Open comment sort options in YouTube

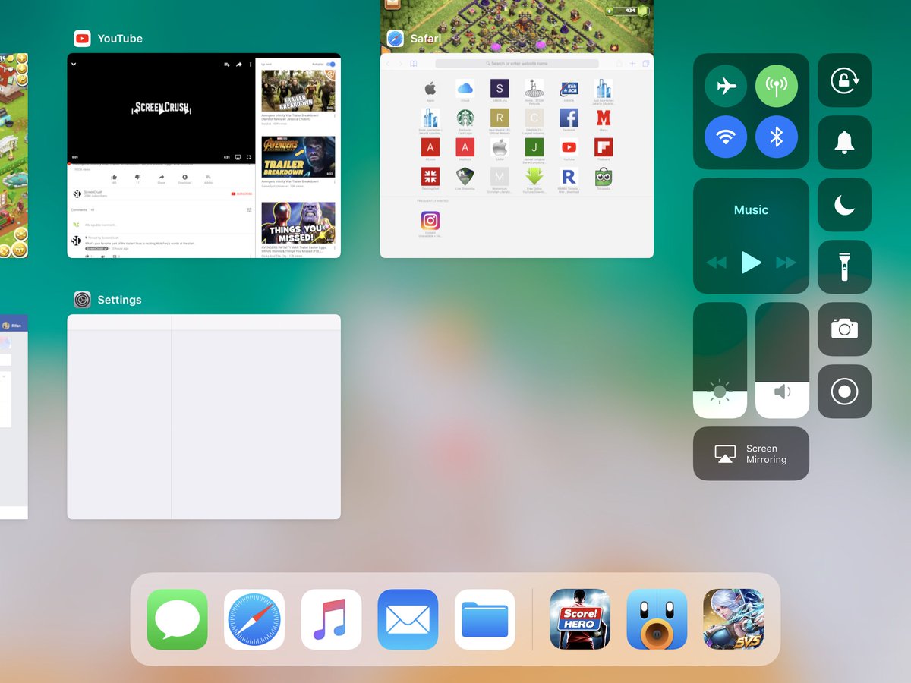point(249,209)
